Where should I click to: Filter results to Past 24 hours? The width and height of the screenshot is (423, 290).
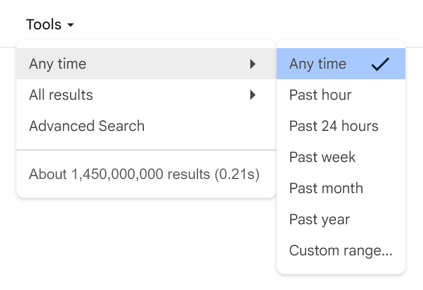pos(334,126)
